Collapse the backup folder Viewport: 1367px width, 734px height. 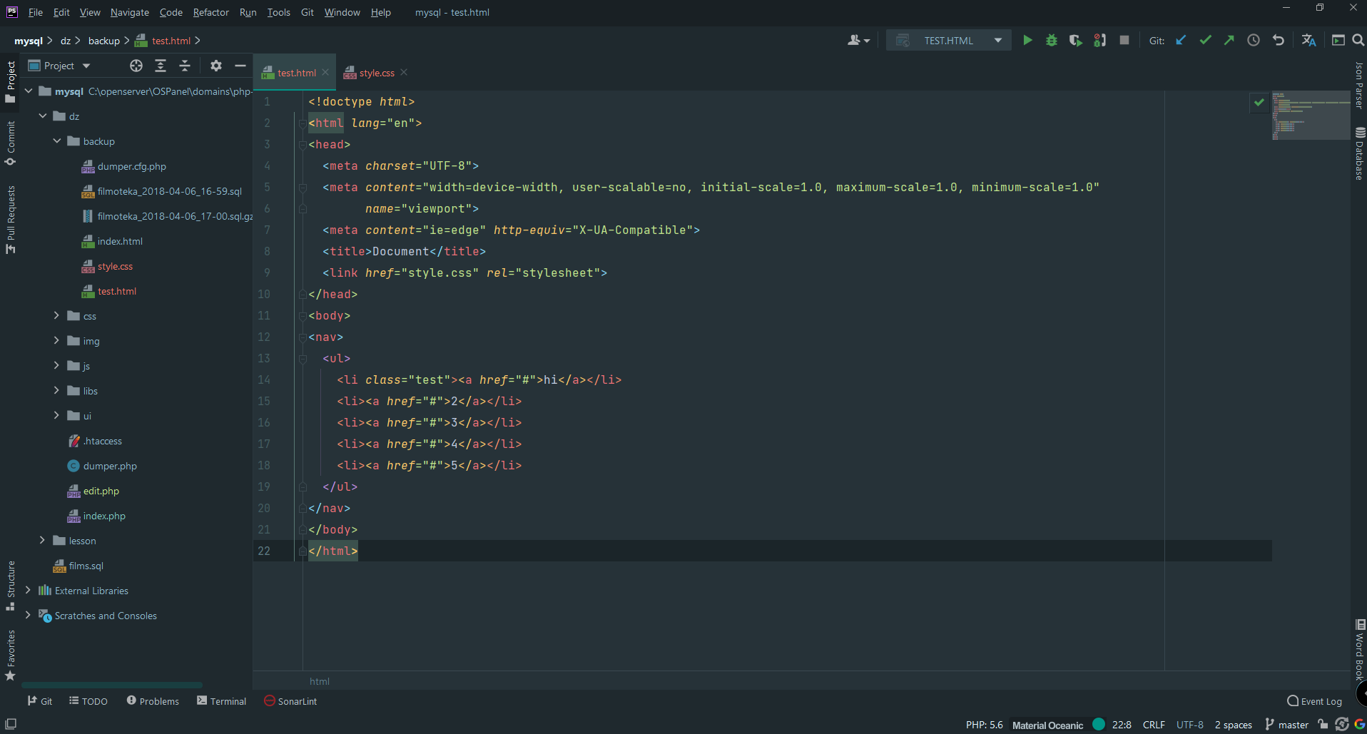[x=57, y=141]
